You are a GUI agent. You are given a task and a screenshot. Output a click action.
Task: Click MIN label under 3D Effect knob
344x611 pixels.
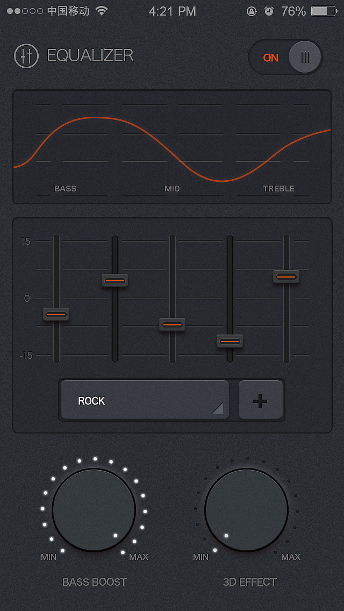click(200, 557)
